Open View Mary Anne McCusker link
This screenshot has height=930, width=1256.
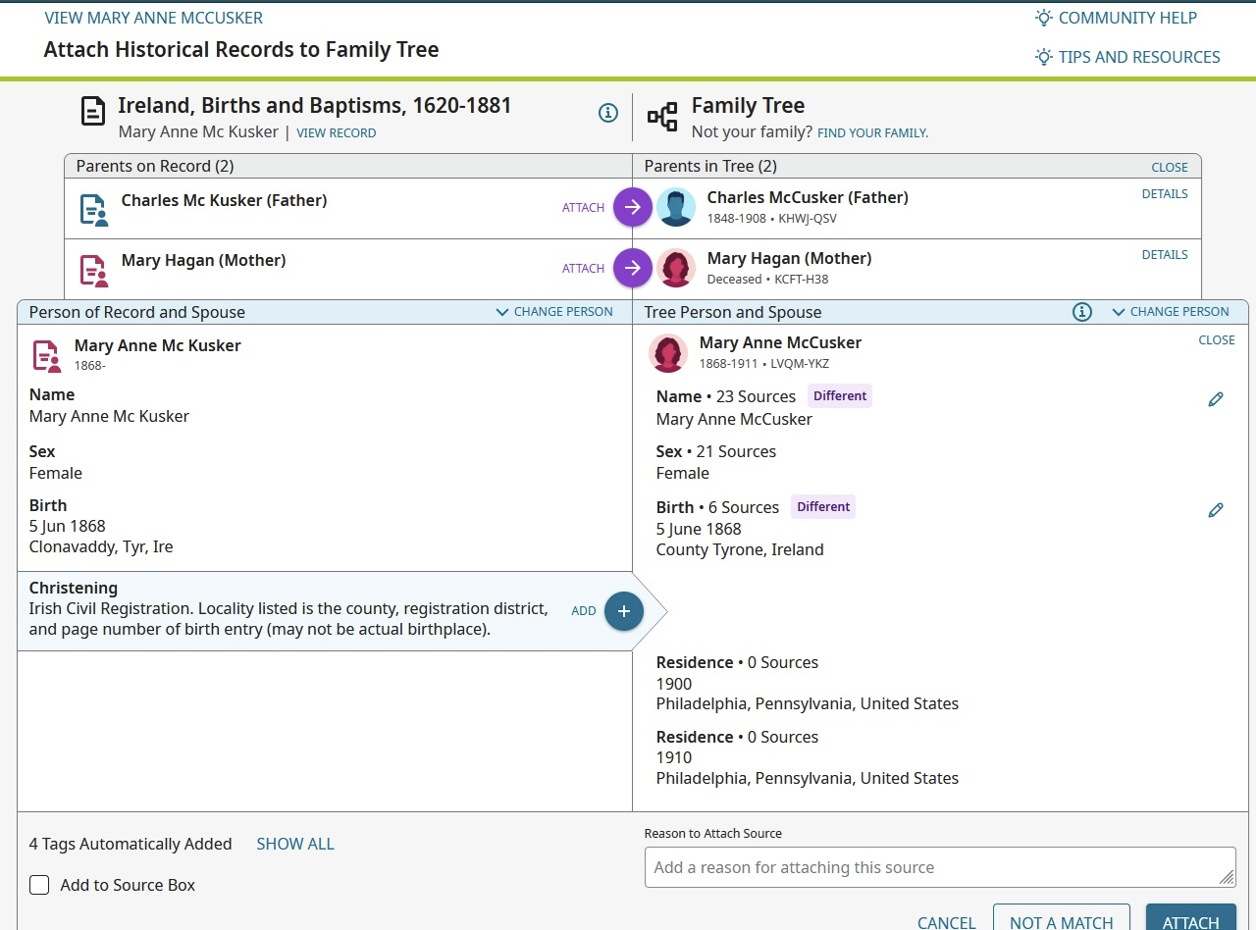[154, 18]
